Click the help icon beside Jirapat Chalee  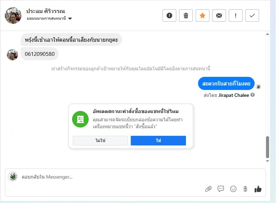[253, 95]
